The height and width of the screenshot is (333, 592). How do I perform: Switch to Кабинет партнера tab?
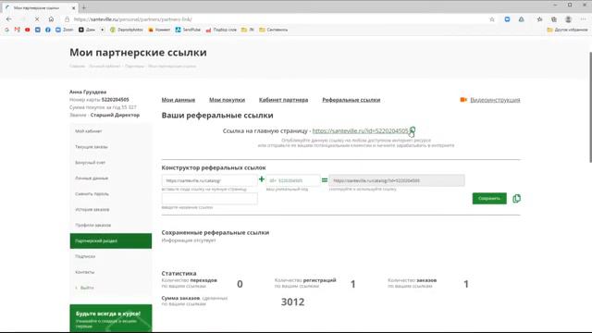pyautogui.click(x=284, y=100)
